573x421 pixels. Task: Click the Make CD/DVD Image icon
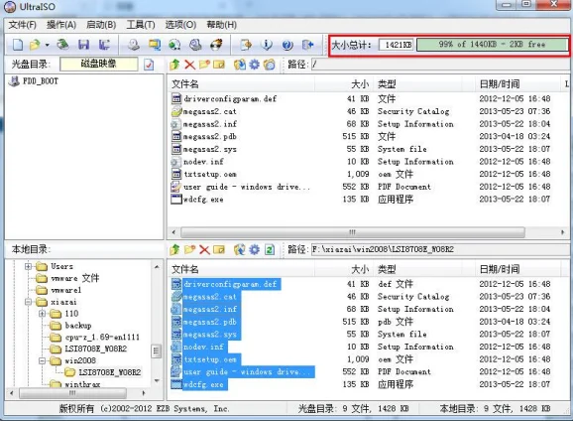134,45
